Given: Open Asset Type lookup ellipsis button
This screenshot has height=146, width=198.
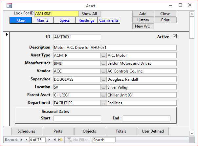Looking at the screenshot, I should pos(103,55).
